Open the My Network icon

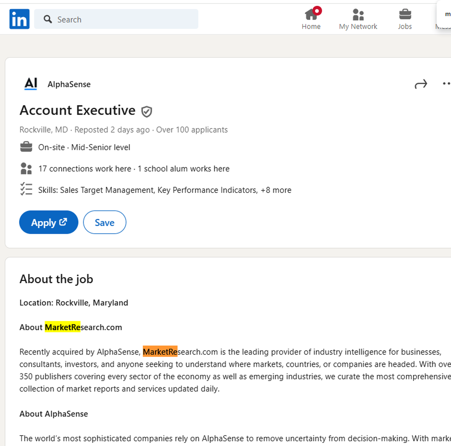tap(358, 15)
